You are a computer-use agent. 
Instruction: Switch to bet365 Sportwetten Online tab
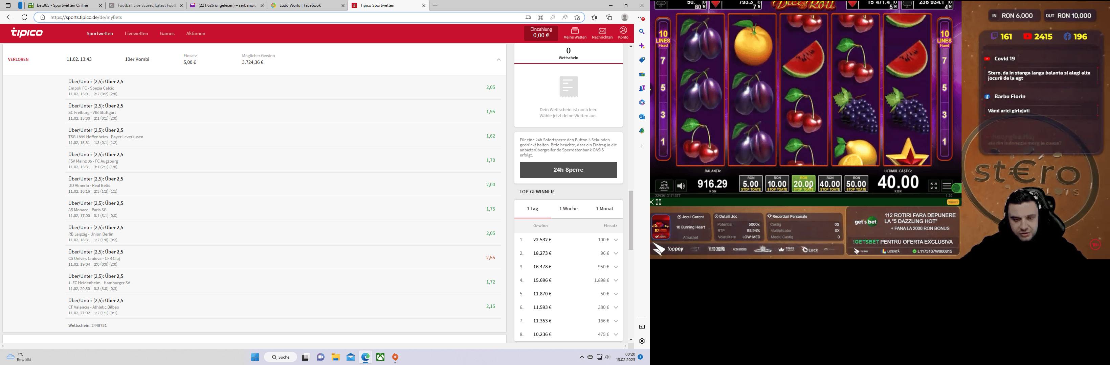(65, 6)
